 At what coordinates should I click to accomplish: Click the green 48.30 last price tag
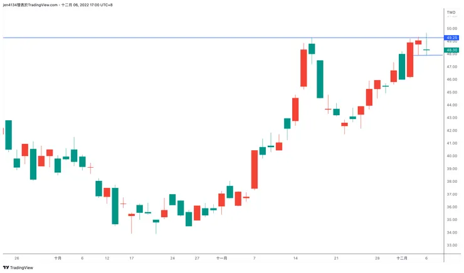pos(452,50)
